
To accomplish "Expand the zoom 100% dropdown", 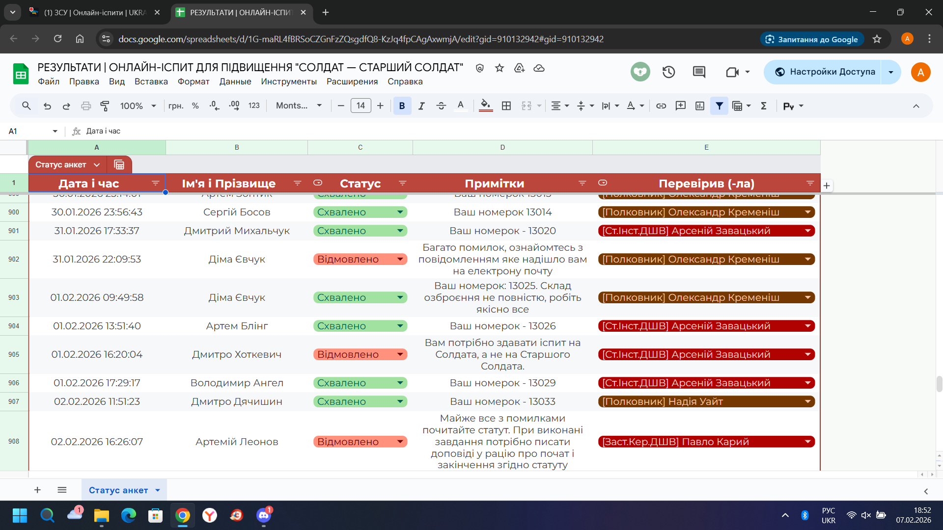I will (138, 106).
